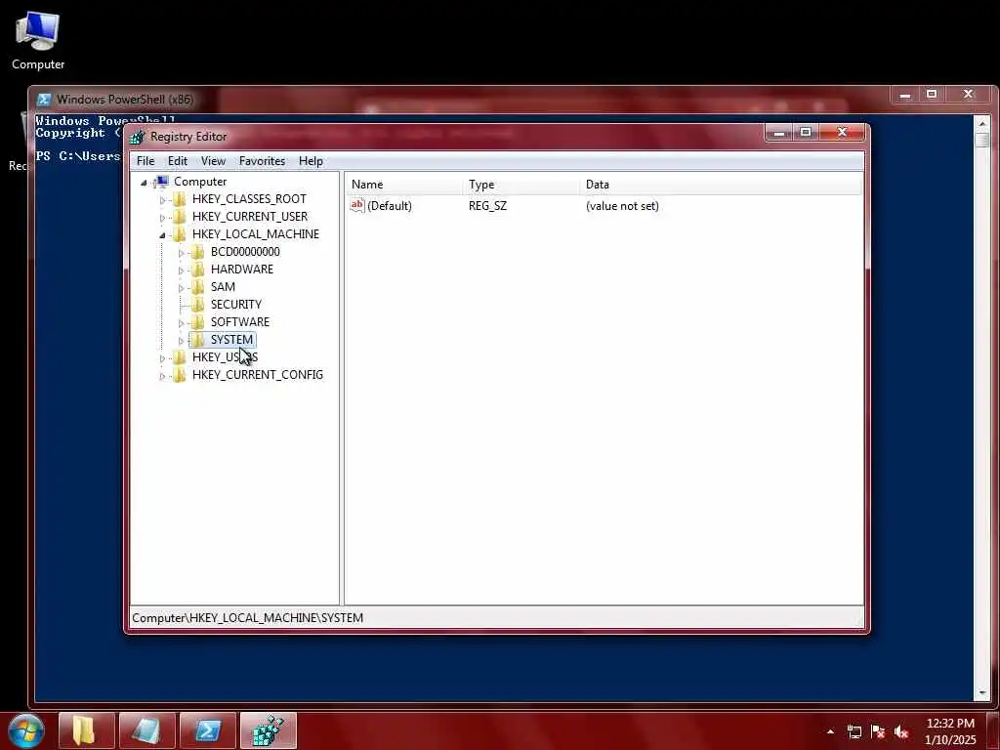Select the BCD00000000 label
This screenshot has height=750, width=1000.
point(245,252)
